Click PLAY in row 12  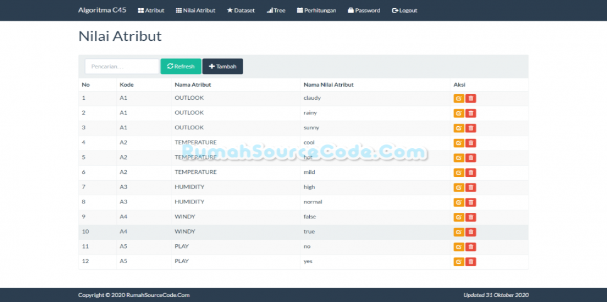pyautogui.click(x=182, y=261)
